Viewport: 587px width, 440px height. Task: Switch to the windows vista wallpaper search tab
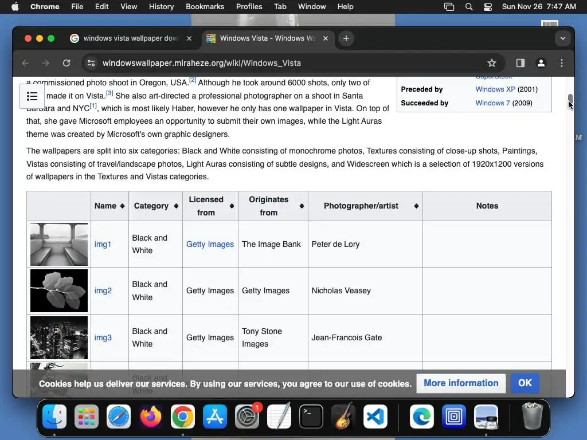[x=131, y=38]
